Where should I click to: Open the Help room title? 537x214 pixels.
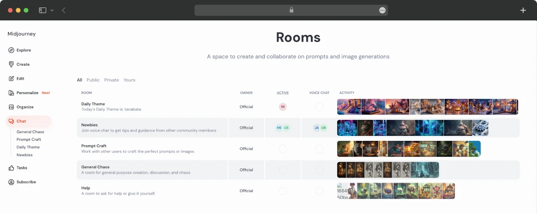(x=86, y=188)
